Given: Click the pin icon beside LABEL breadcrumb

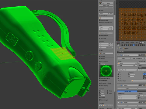Looking at the screenshot, I should [118, 48].
